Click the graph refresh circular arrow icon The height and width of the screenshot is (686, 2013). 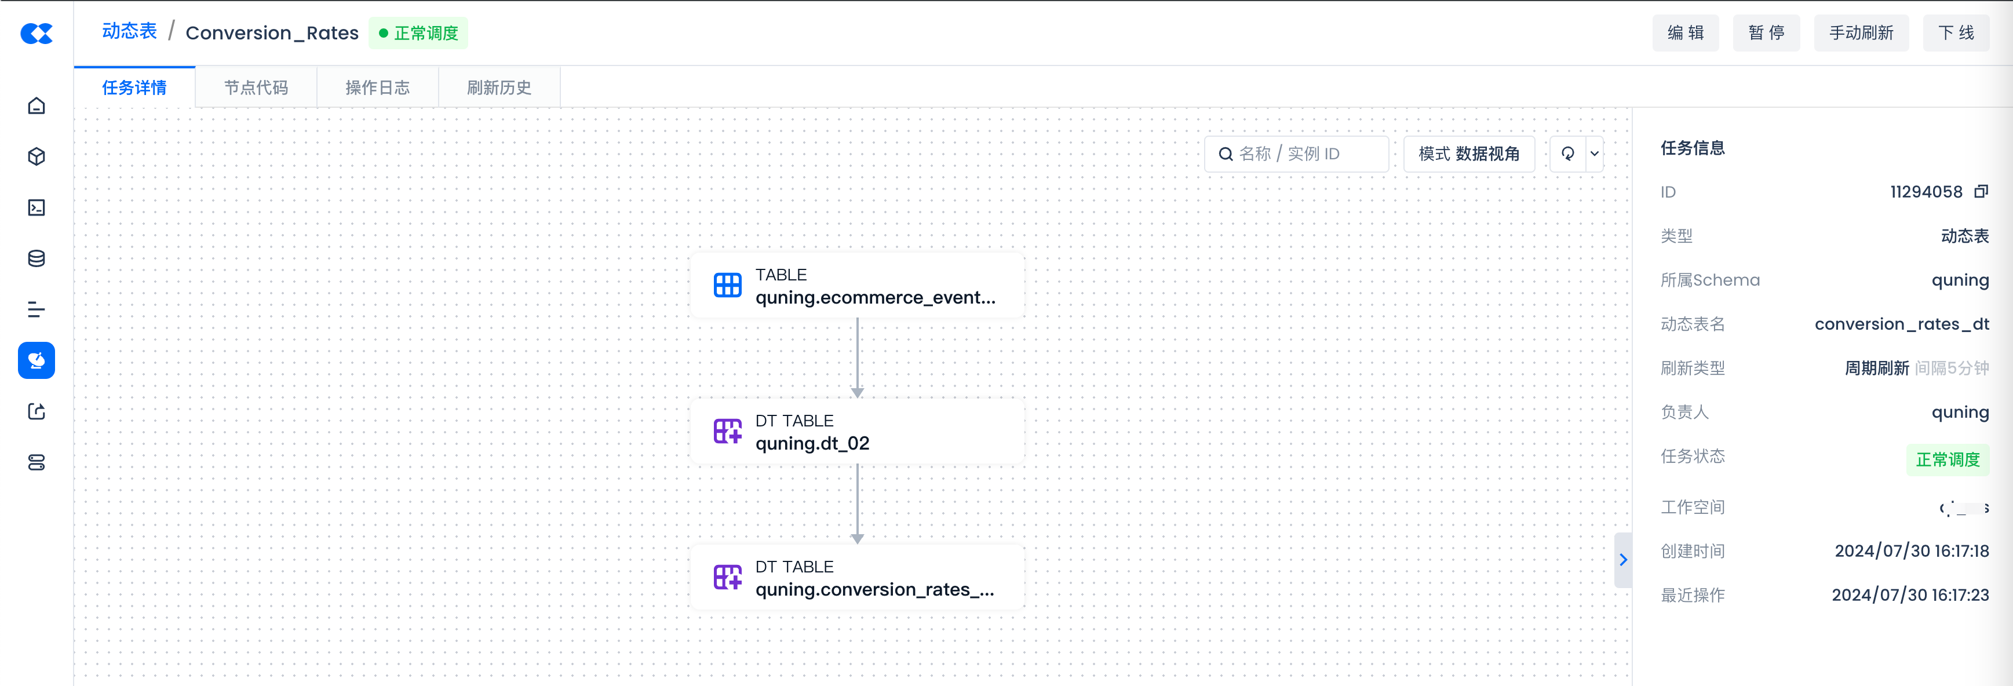click(x=1567, y=154)
